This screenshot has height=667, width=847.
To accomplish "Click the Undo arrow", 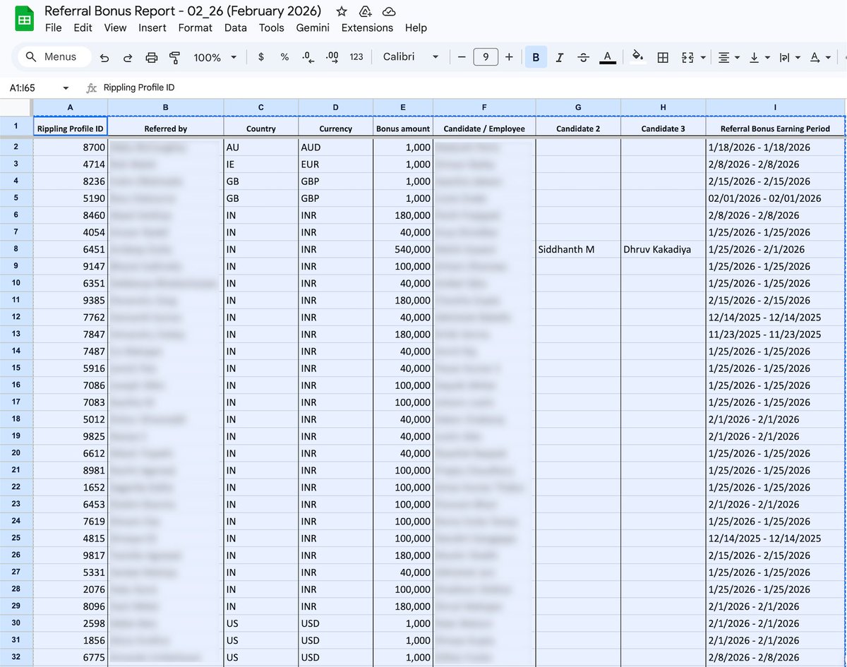I will click(x=104, y=57).
